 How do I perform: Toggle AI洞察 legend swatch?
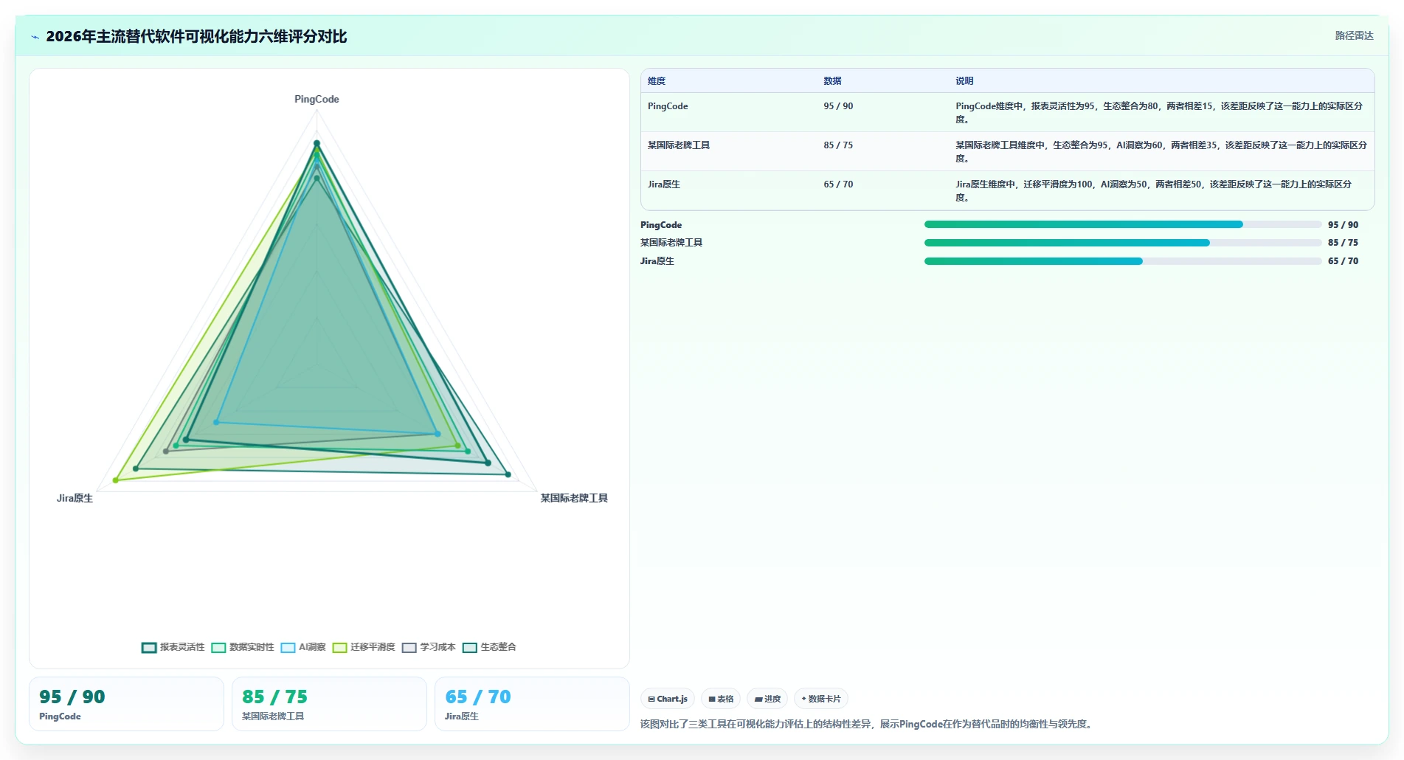tap(288, 647)
